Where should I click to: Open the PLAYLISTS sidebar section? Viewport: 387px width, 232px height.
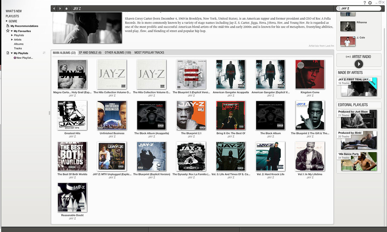click(x=12, y=16)
